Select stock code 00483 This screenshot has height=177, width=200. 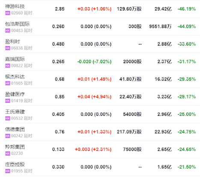(17, 30)
